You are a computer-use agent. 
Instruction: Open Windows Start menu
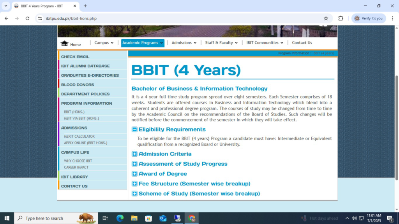tap(7, 218)
